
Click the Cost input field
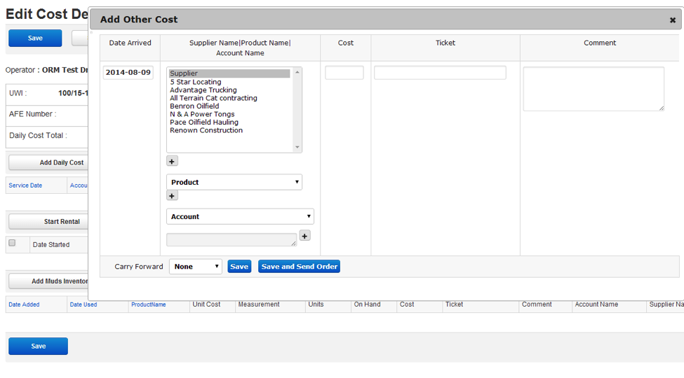coord(344,73)
